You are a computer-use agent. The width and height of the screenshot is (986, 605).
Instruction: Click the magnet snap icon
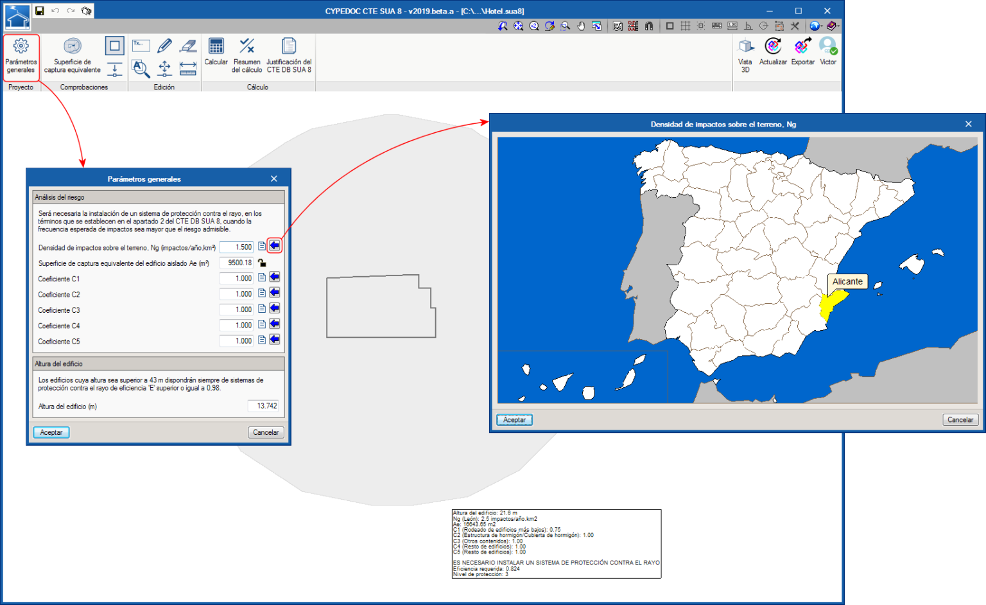[x=649, y=26]
